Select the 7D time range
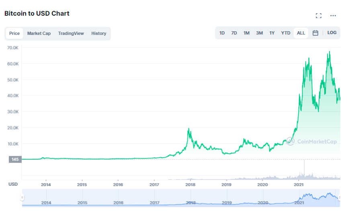Screen dimensions: 348x211 click(234, 33)
